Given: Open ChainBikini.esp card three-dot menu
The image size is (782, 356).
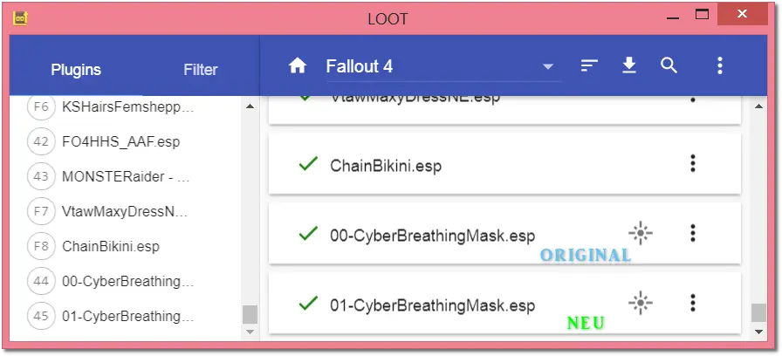Looking at the screenshot, I should 693,163.
